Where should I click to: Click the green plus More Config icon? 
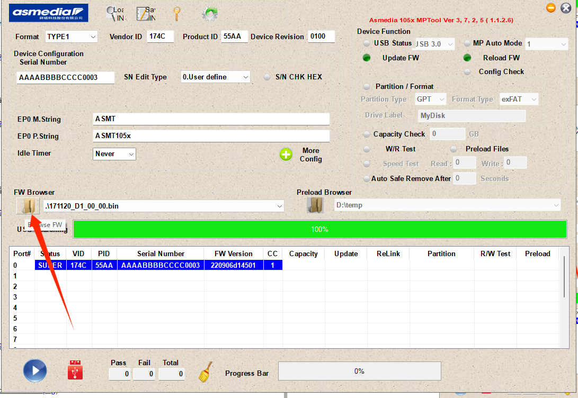point(286,155)
